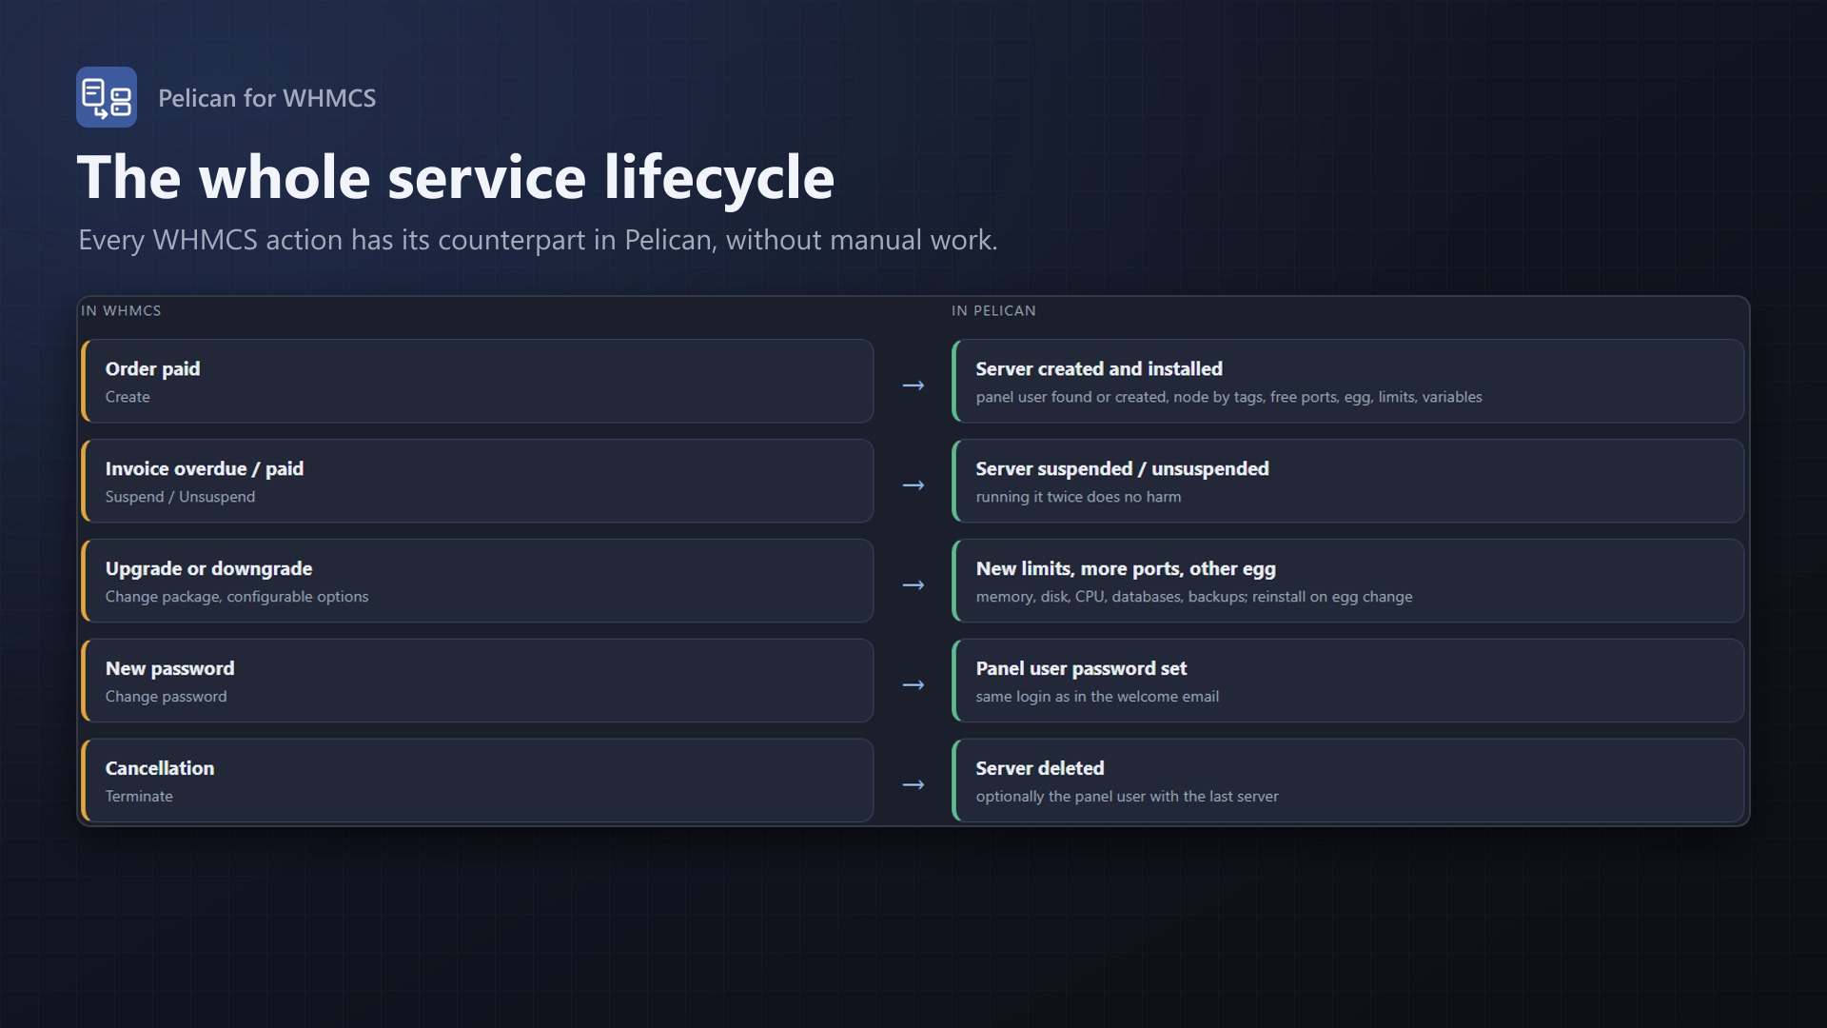Click 'panel user found or created' description line

point(1228,397)
